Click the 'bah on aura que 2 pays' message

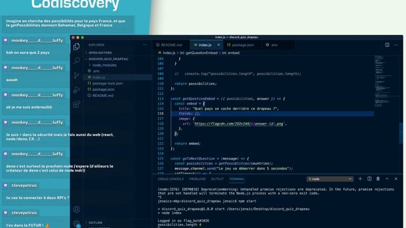click(x=28, y=53)
